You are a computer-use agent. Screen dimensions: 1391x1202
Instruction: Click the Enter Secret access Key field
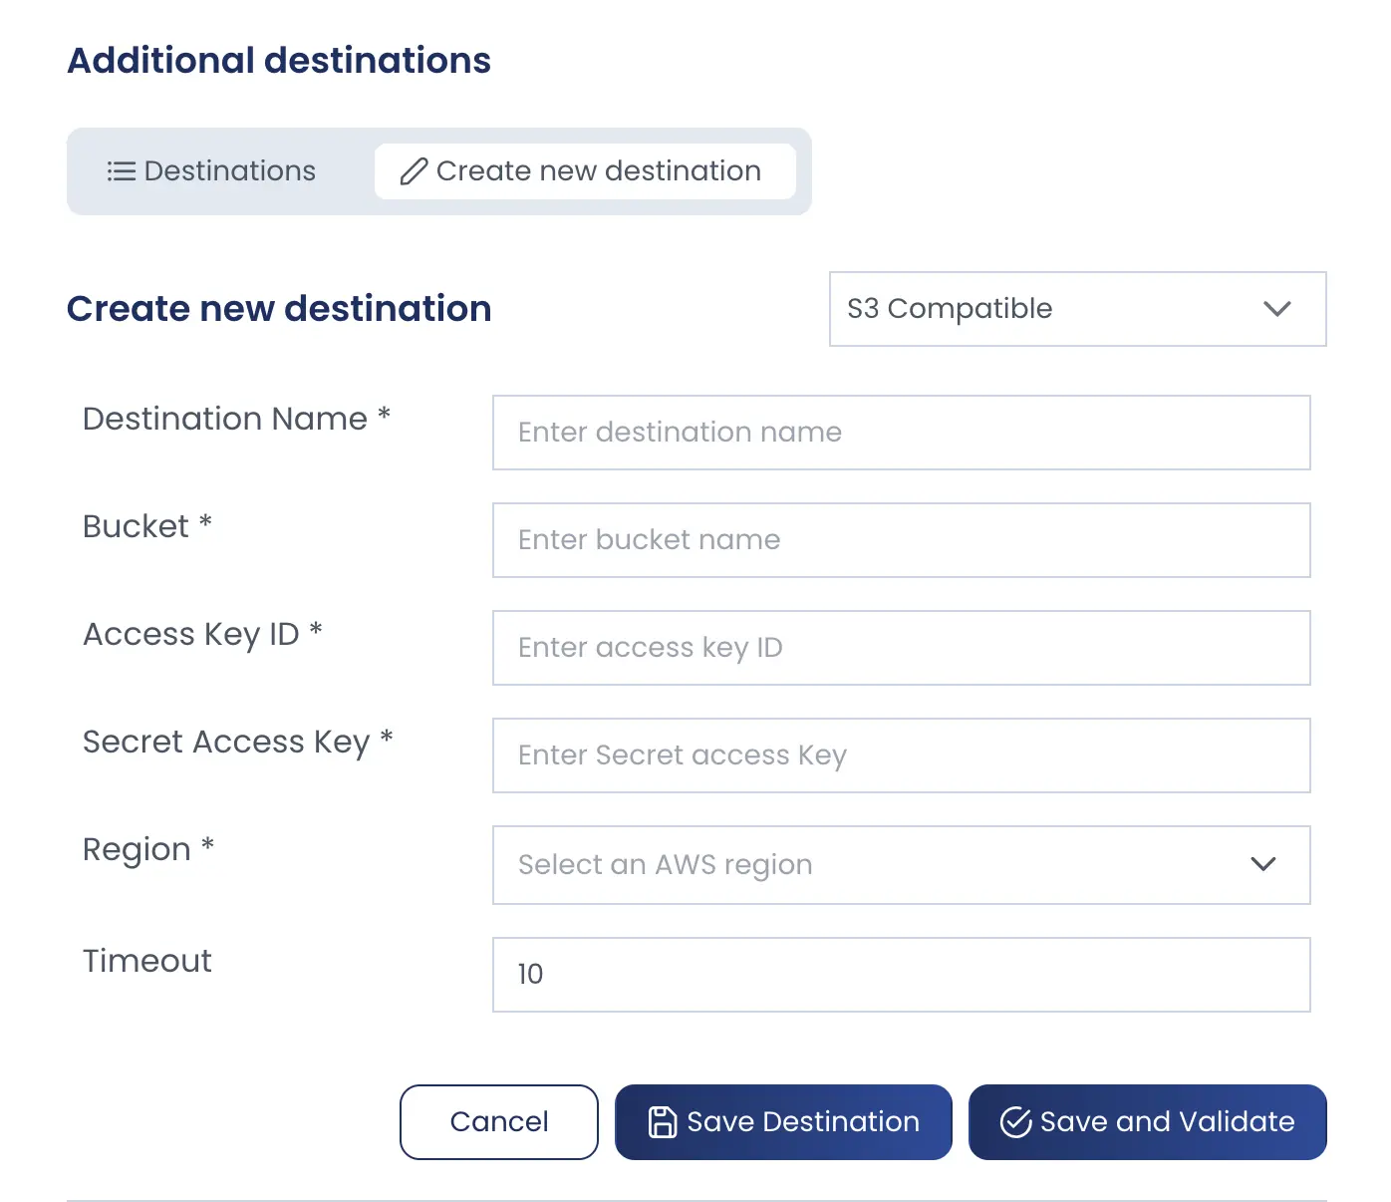(900, 755)
